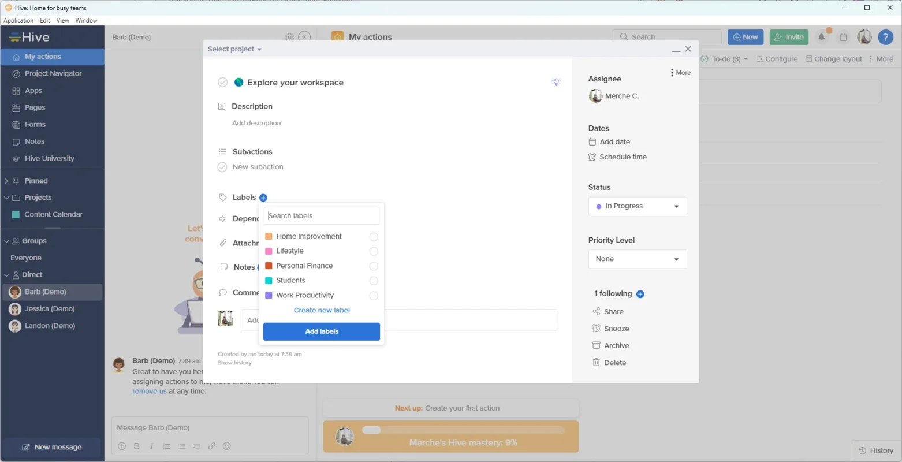Open the calendar icon in top bar
The width and height of the screenshot is (902, 462).
[843, 37]
